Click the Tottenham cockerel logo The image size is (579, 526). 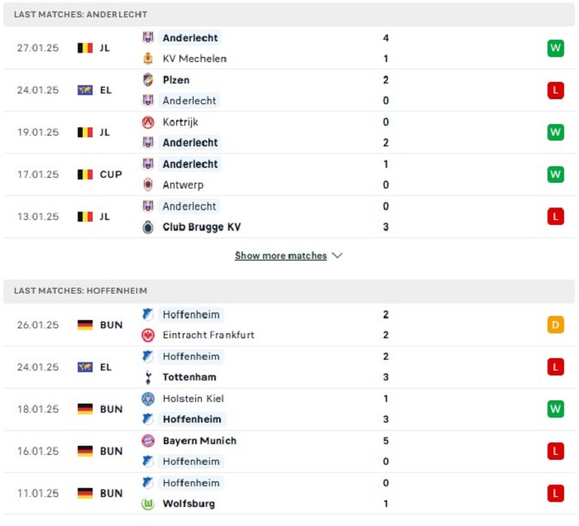pos(148,377)
